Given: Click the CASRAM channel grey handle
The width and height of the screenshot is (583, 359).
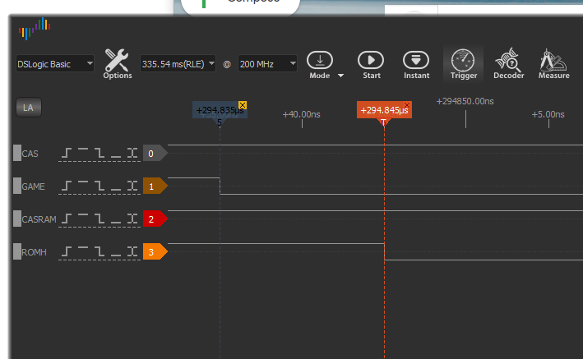Looking at the screenshot, I should tap(17, 219).
